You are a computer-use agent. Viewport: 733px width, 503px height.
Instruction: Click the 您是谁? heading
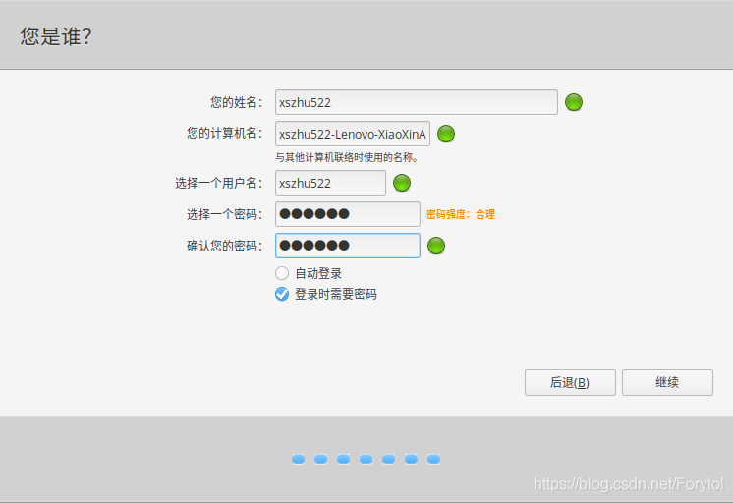coord(56,36)
